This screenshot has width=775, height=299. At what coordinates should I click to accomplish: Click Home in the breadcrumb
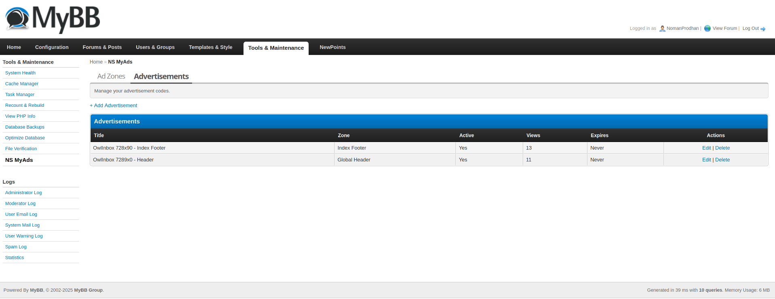(96, 62)
